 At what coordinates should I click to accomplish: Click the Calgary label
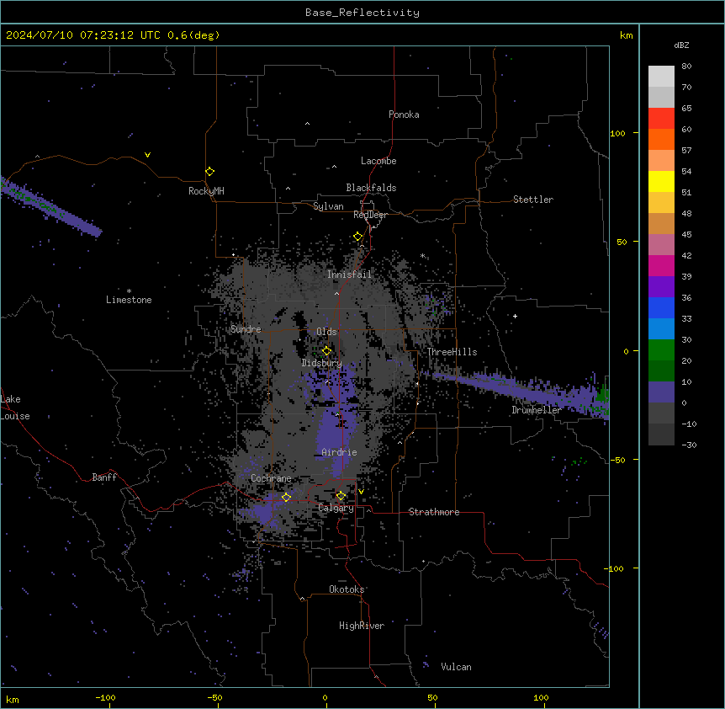click(336, 508)
